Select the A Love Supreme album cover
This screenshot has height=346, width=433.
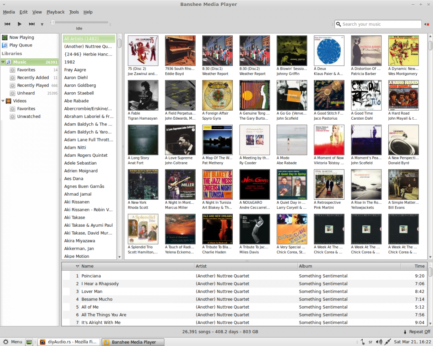(180, 140)
